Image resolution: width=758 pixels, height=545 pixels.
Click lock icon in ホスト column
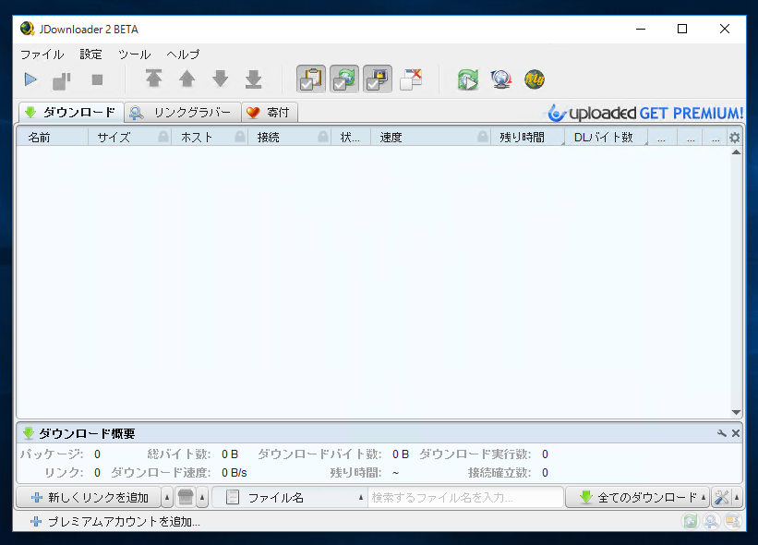click(240, 137)
